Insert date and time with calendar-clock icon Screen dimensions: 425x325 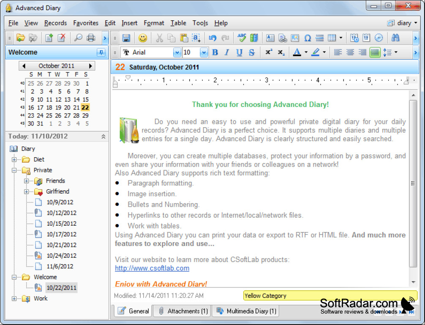[354, 38]
